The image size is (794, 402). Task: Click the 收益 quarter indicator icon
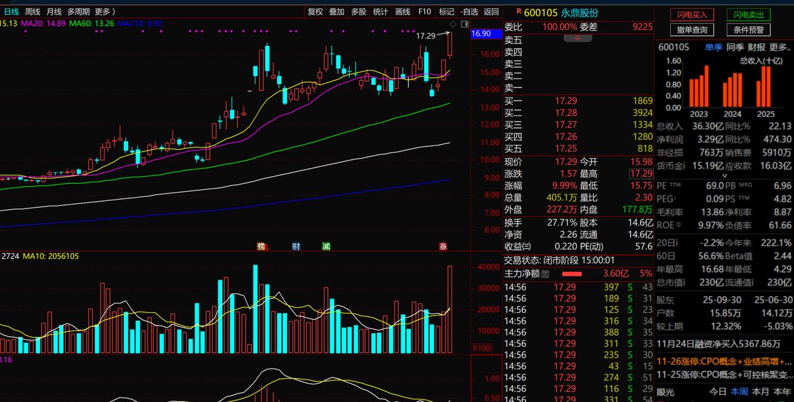526,246
